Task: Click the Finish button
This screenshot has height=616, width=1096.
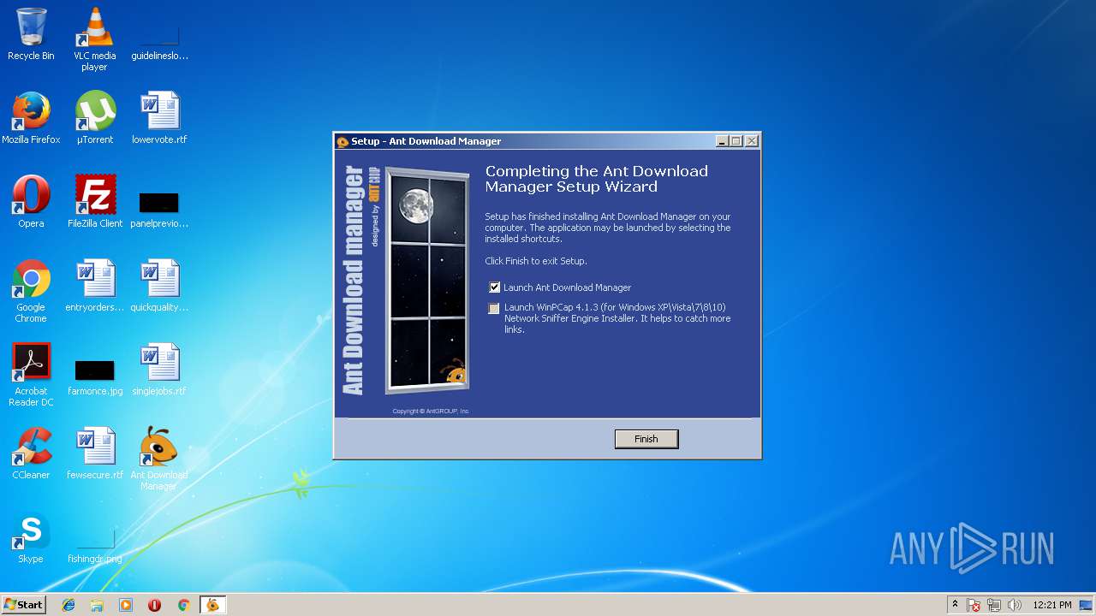Action: pyautogui.click(x=646, y=439)
